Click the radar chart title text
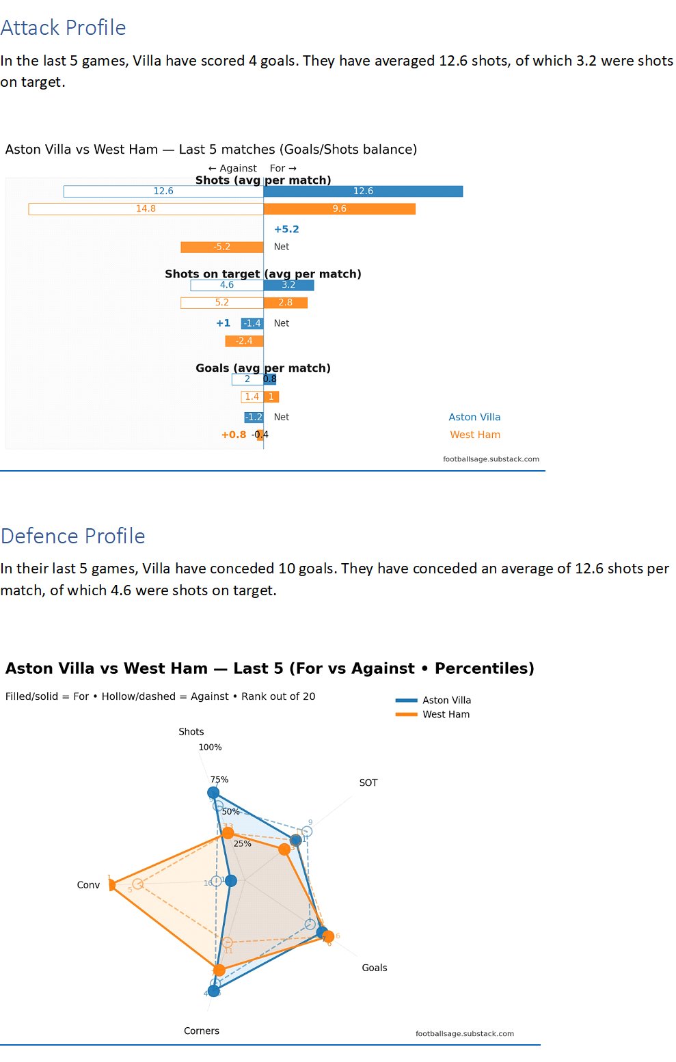This screenshot has width=676, height=1062. (x=270, y=668)
